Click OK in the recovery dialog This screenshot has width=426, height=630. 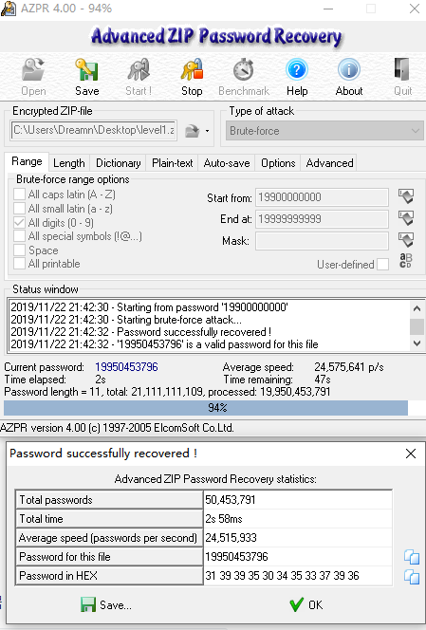pos(306,604)
